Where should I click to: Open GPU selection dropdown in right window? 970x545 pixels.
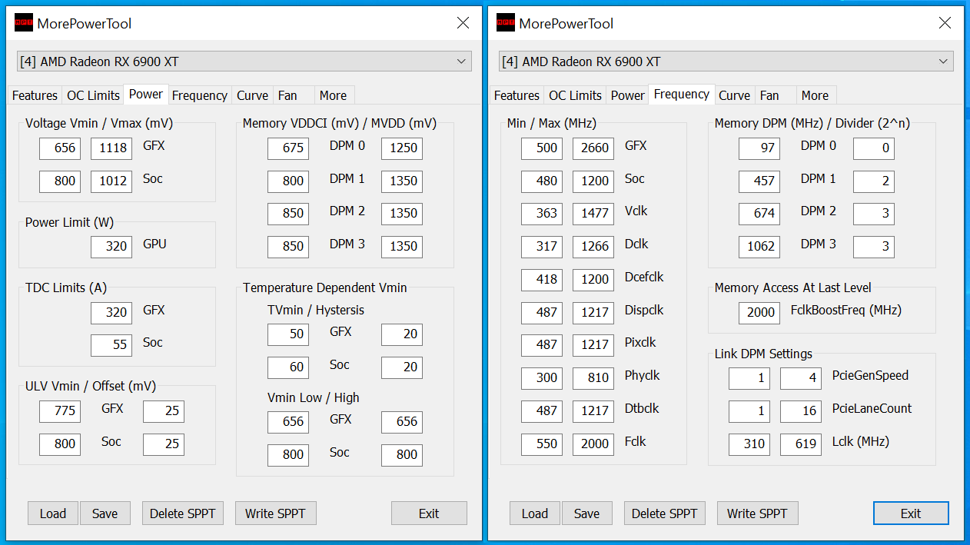pos(726,61)
